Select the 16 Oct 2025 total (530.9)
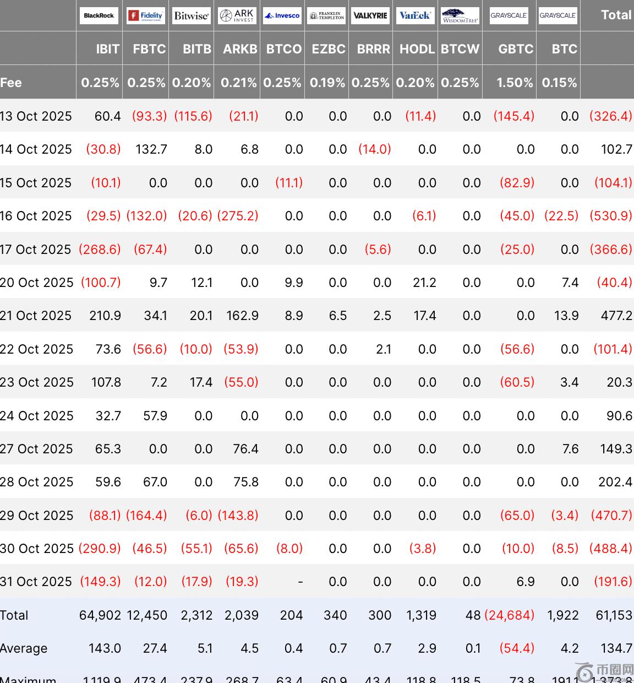This screenshot has width=634, height=683. tap(610, 216)
